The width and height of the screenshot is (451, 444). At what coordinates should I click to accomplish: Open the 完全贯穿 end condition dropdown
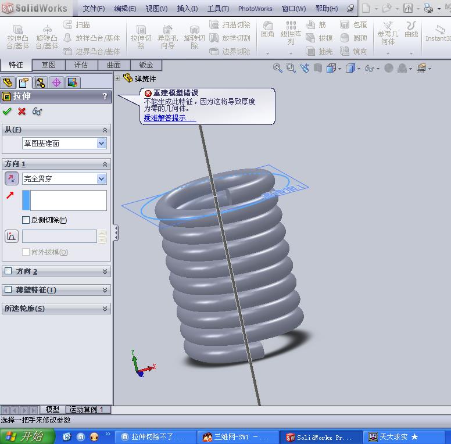tap(102, 178)
